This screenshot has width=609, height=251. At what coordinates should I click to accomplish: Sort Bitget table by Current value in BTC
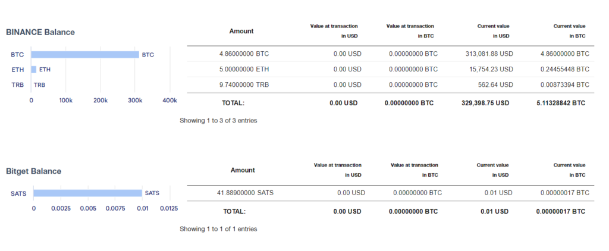569,170
